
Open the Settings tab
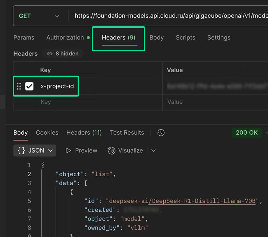pos(219,37)
